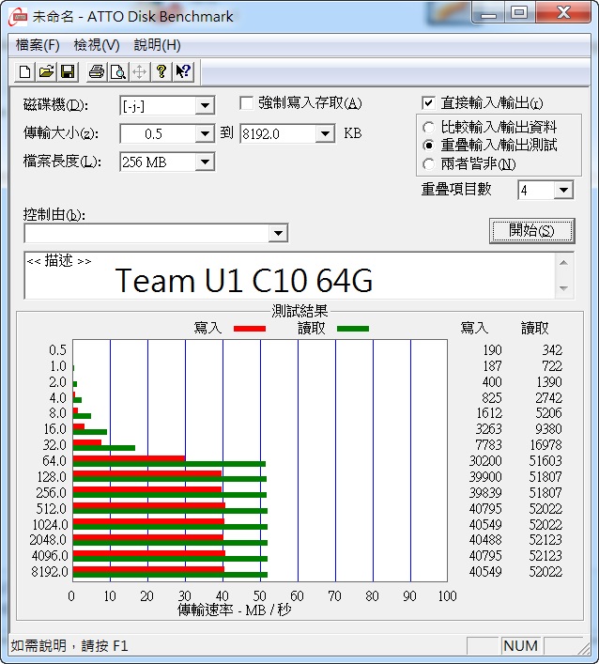This screenshot has height=664, width=599.
Task: Click the 1024.0 row label in chart
Action: (50, 525)
